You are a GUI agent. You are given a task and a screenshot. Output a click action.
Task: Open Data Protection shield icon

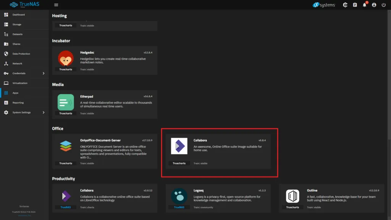coord(6,53)
